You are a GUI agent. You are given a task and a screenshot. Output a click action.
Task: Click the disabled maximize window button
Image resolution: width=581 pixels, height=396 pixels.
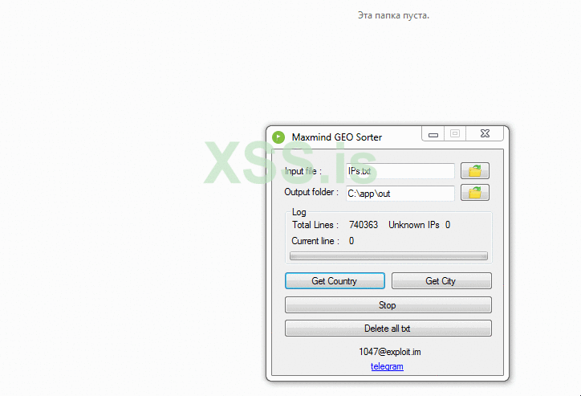(x=455, y=134)
